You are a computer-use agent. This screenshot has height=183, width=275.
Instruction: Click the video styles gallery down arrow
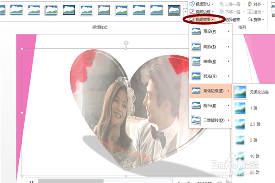pyautogui.click(x=185, y=12)
